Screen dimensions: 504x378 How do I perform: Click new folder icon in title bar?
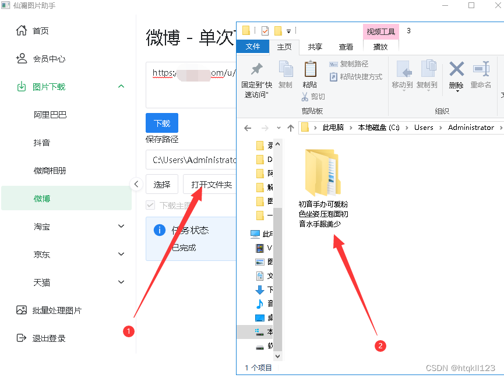[278, 30]
